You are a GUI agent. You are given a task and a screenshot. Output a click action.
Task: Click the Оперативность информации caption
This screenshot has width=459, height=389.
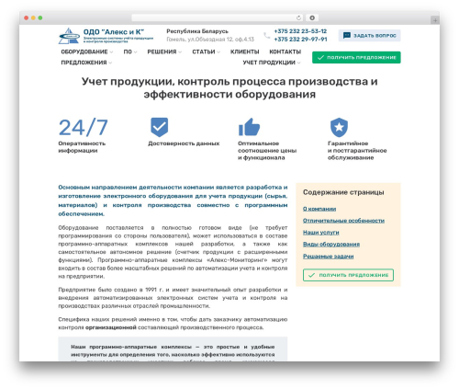[82, 147]
